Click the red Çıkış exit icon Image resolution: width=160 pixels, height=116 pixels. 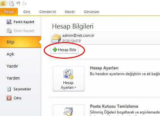pos(9,98)
